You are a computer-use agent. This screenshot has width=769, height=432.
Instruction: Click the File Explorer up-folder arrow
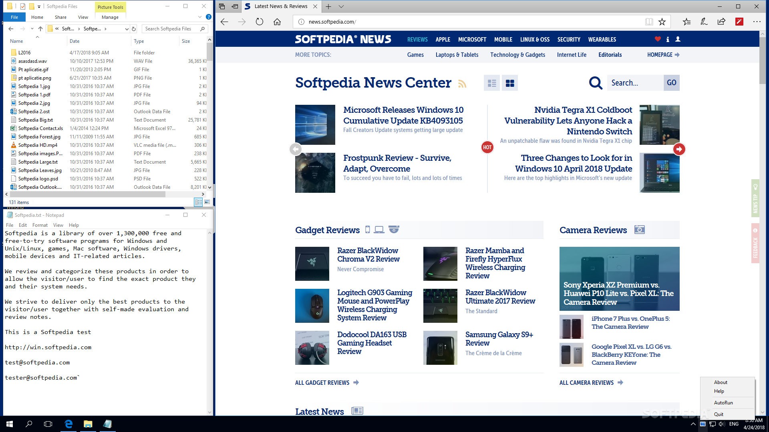(x=40, y=29)
